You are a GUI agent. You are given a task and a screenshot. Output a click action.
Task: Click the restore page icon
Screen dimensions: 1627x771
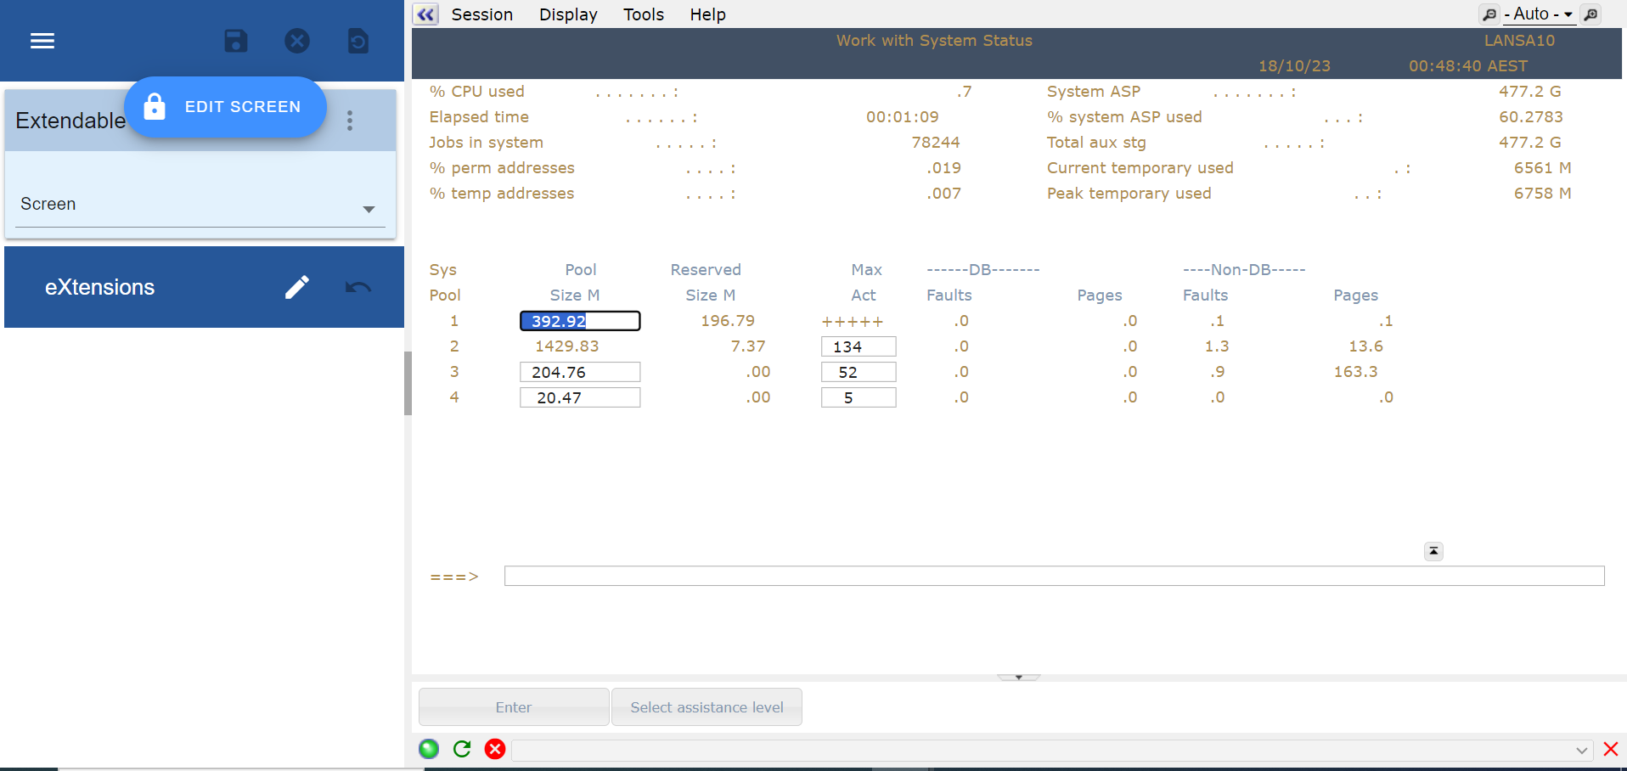tap(358, 41)
